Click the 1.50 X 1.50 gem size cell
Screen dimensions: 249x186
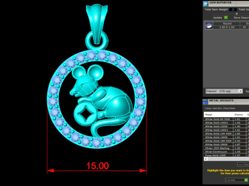227,27
